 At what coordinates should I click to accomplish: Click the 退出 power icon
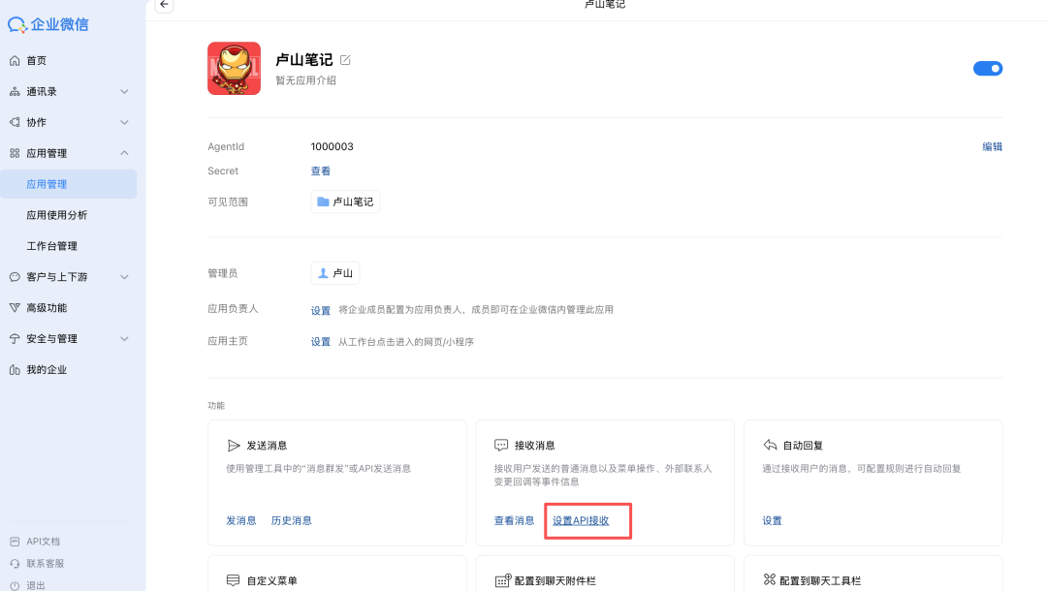pos(15,585)
